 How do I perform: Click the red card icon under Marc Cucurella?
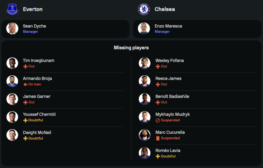158,138
